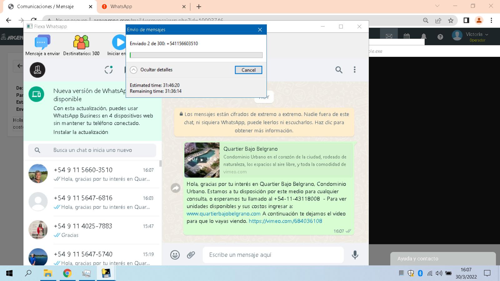Click the microphone voice message icon
This screenshot has height=281, width=500.
355,255
